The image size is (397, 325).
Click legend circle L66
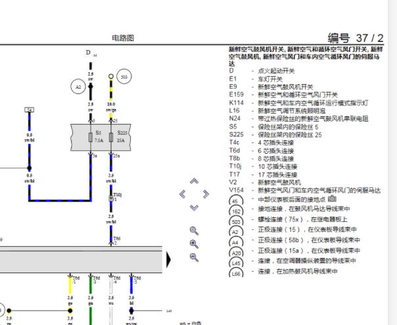click(x=236, y=272)
